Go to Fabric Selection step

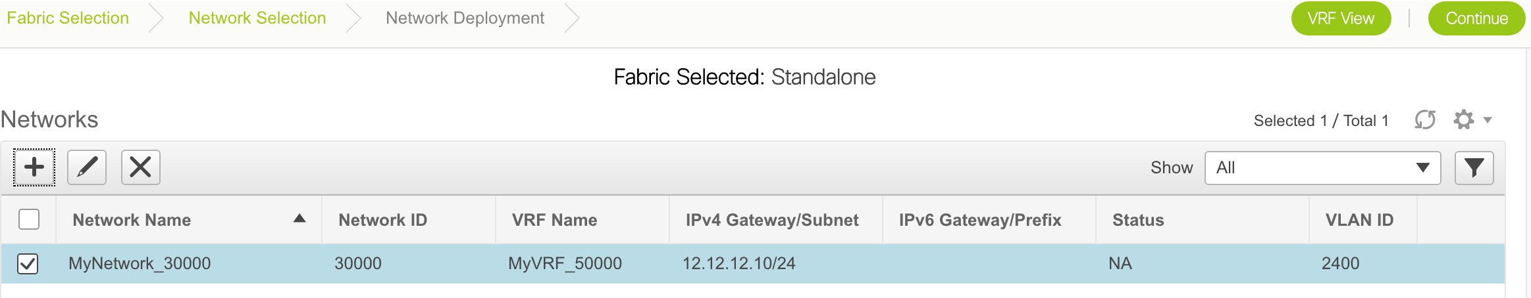68,18
